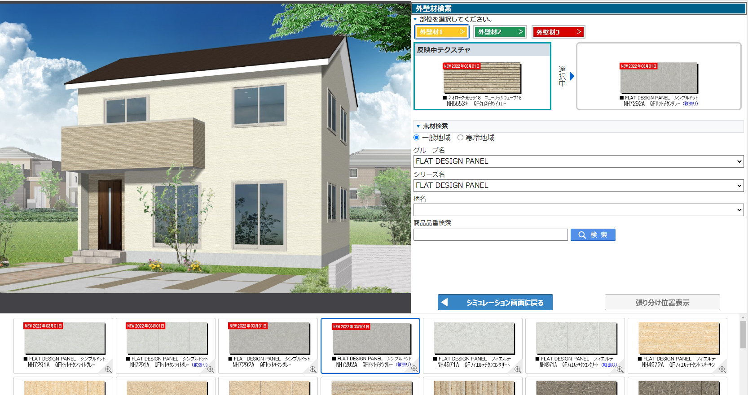Switch to the 外壁材3 tab
Screen dimensions: 748x395
(558, 32)
